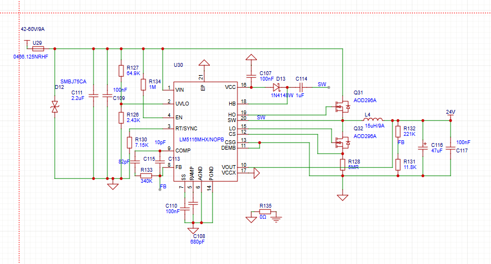Select diode D13 1N4148W symbol

point(277,87)
